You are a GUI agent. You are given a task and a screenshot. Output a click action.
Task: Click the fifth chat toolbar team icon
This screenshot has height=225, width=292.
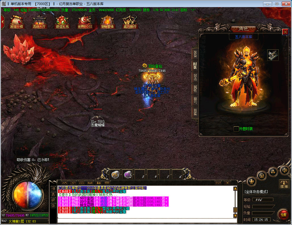click(x=99, y=183)
